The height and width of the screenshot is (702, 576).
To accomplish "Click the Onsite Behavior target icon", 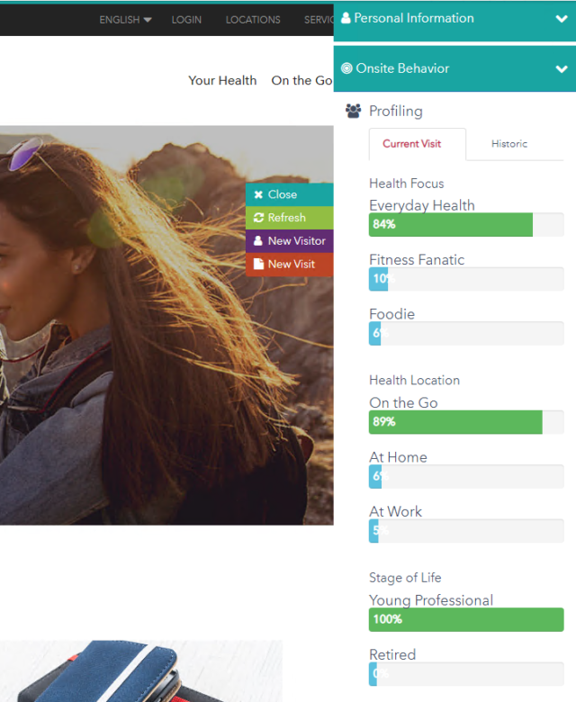I will 346,68.
